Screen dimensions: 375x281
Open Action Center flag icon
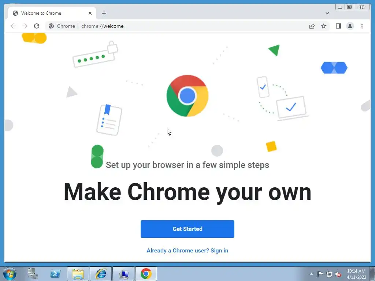click(x=320, y=274)
